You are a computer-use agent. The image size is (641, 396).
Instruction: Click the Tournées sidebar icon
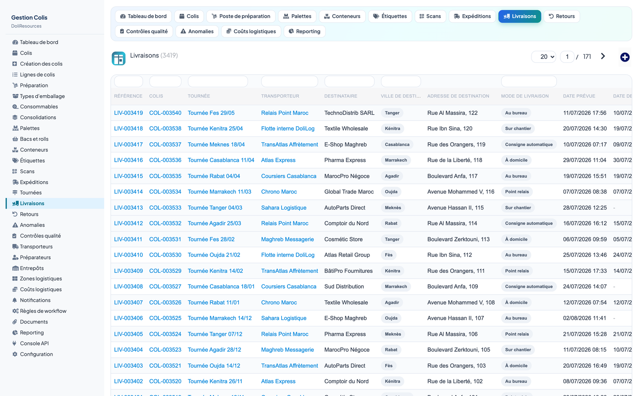15,193
